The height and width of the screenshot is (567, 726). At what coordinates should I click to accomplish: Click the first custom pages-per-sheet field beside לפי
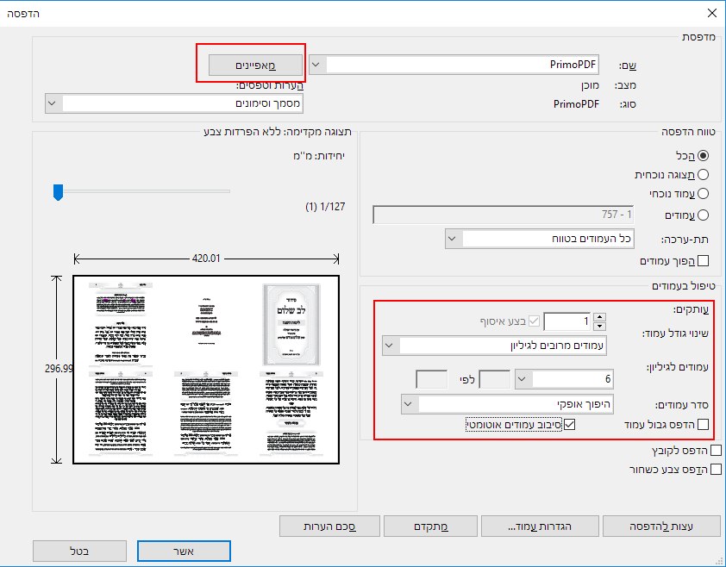[x=495, y=379]
